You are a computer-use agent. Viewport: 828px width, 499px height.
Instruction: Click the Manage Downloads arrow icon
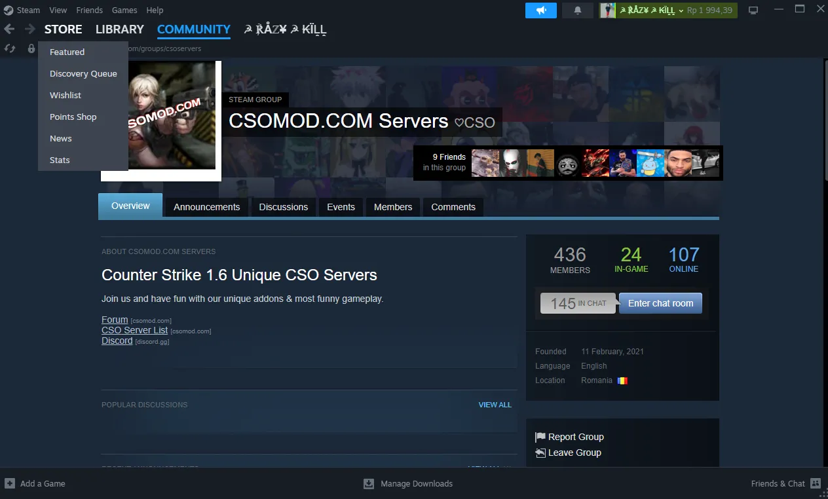click(x=369, y=483)
